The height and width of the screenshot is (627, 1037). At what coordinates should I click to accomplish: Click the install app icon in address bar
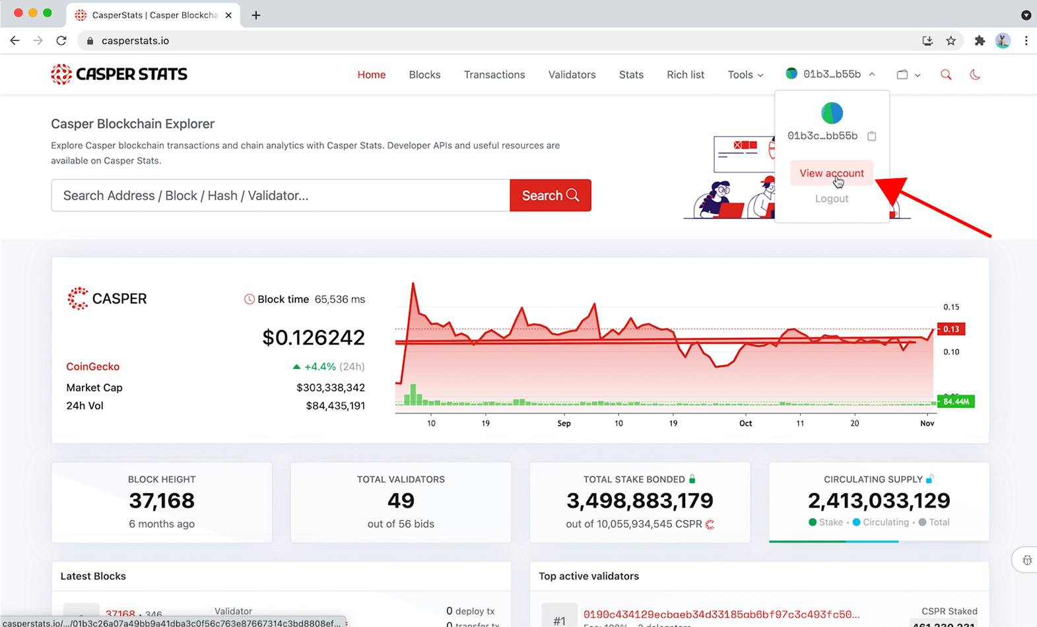(x=927, y=41)
